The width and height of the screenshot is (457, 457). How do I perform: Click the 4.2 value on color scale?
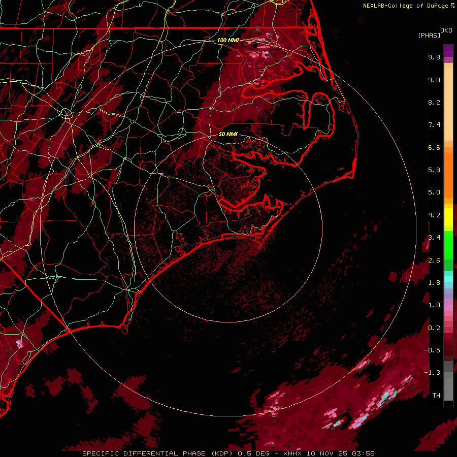[434, 215]
